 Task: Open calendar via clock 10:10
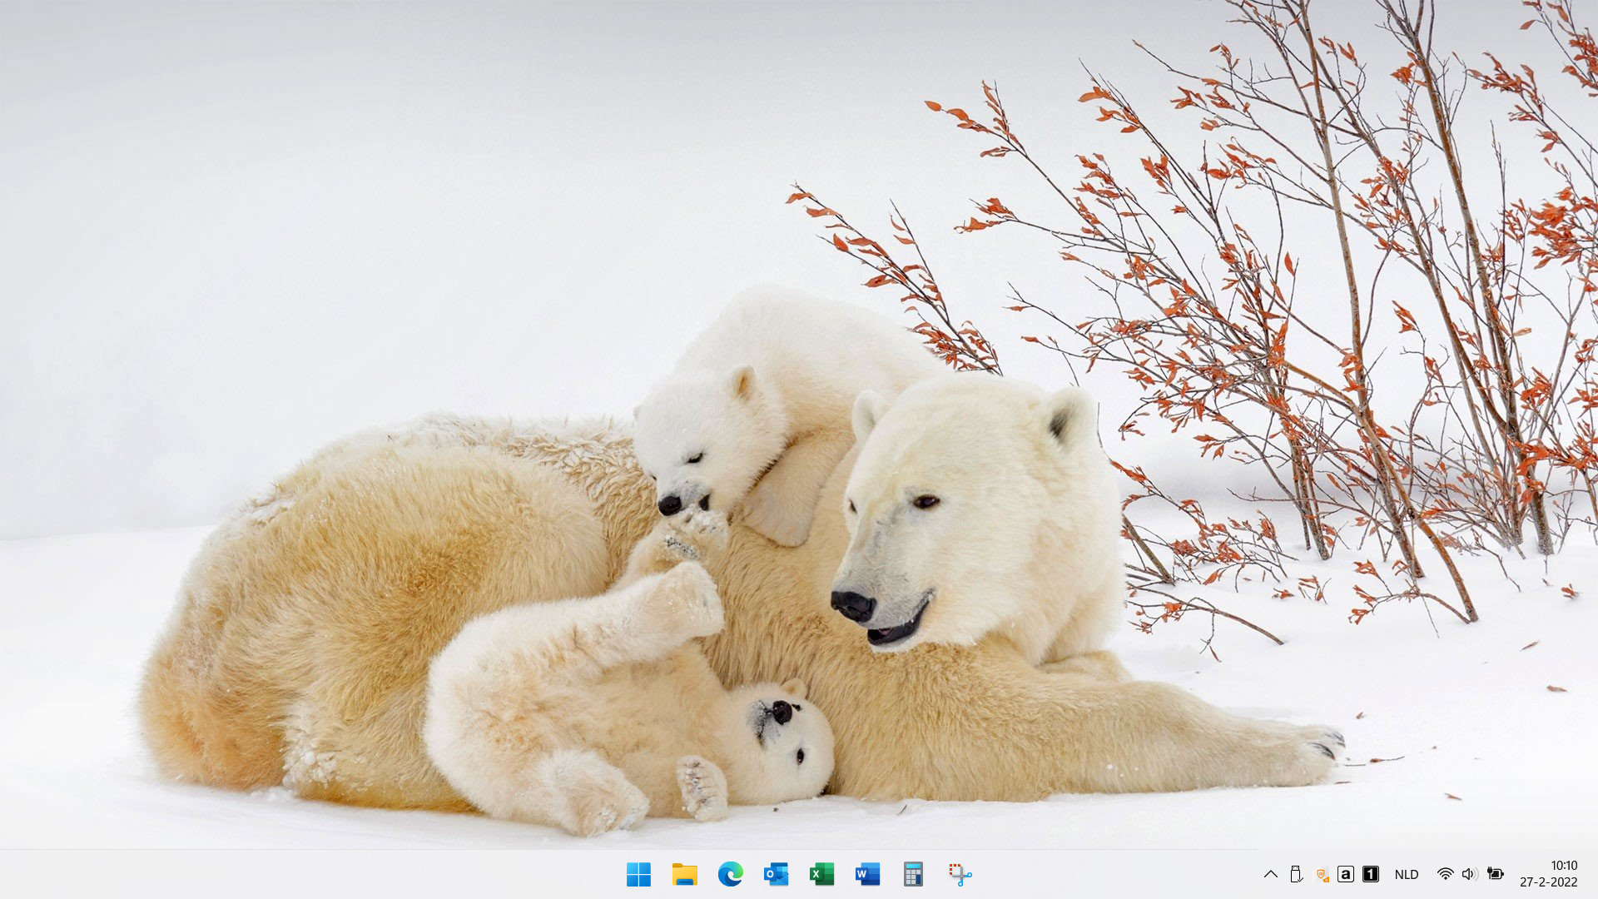pos(1564,866)
